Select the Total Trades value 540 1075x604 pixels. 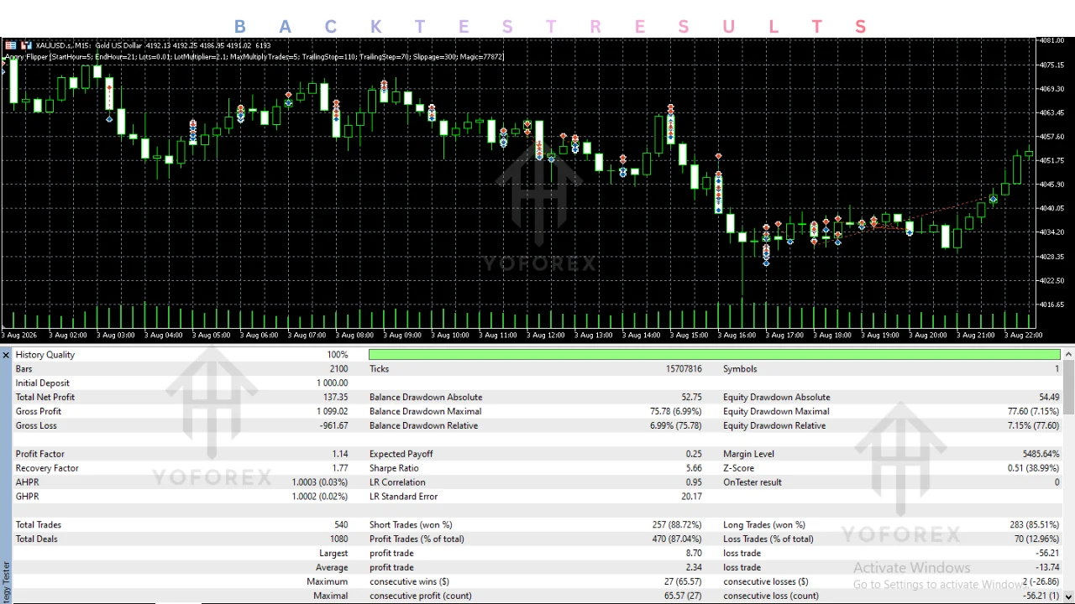coord(340,526)
